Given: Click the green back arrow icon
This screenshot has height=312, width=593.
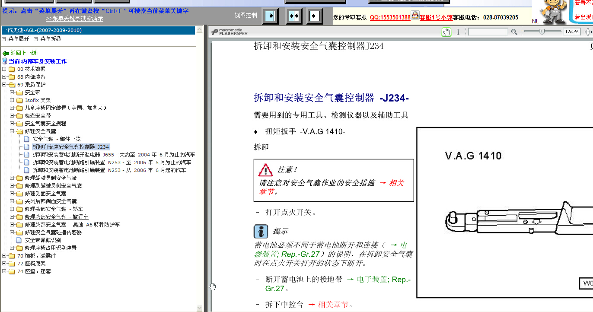Looking at the screenshot, I should pyautogui.click(x=6, y=53).
